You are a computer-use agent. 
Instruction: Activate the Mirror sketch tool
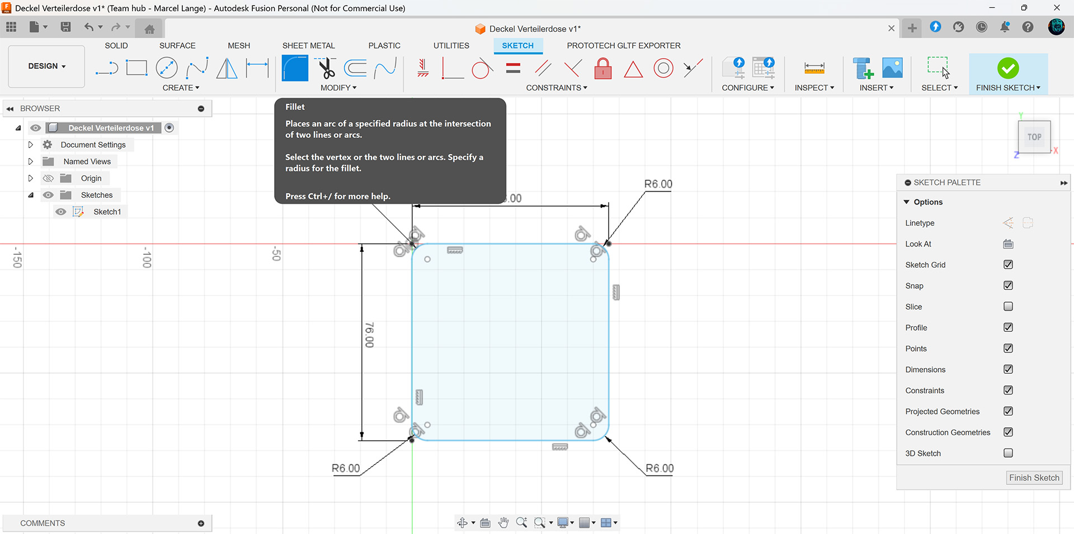227,69
